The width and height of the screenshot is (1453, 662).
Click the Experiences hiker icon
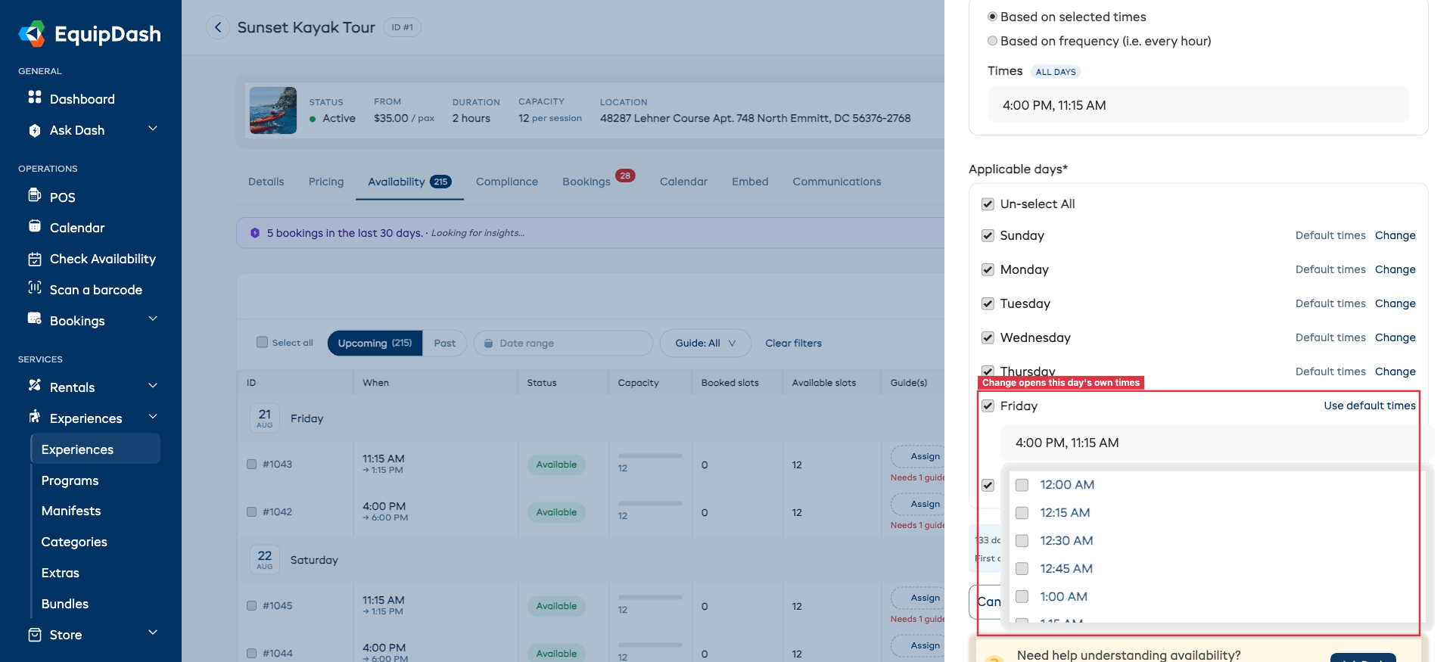35,417
